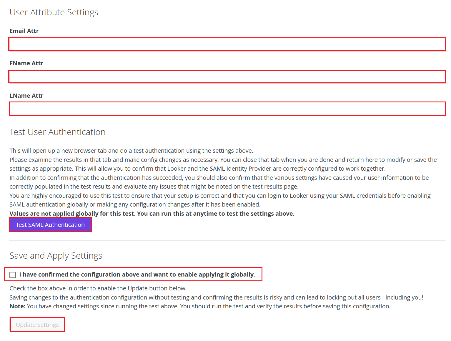
Task: Click the Test User Authentication heading
Action: (x=57, y=132)
